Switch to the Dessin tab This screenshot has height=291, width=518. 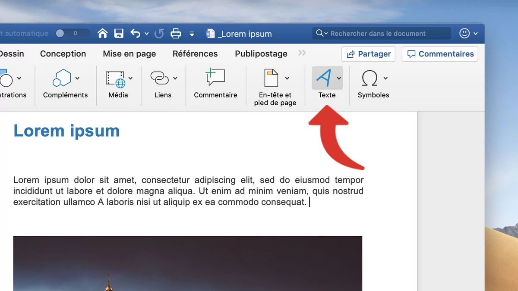pos(12,54)
